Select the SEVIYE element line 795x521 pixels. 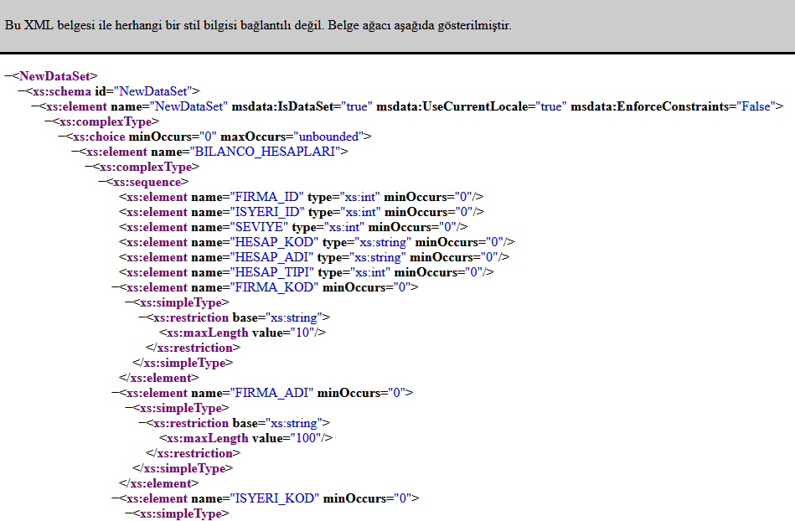coord(293,227)
